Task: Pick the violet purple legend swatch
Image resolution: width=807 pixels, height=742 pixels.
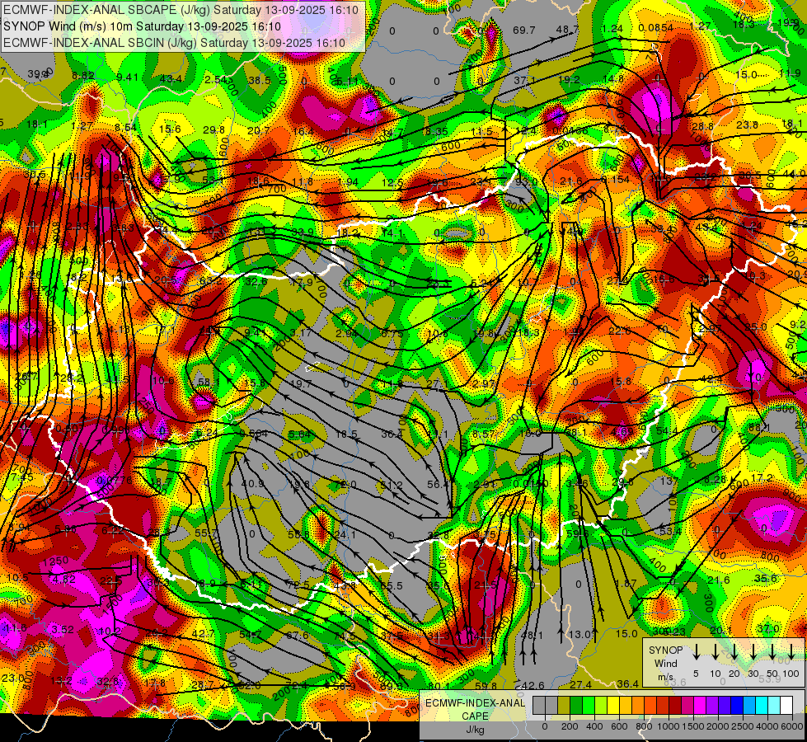Action: pos(712,705)
